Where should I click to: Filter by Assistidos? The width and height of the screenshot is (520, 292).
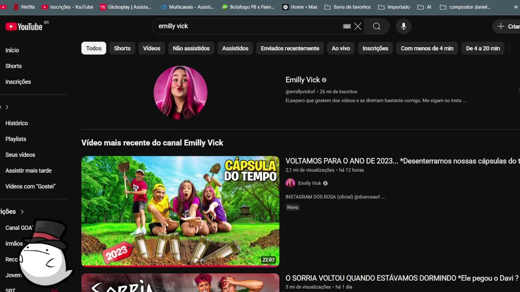[x=235, y=48]
